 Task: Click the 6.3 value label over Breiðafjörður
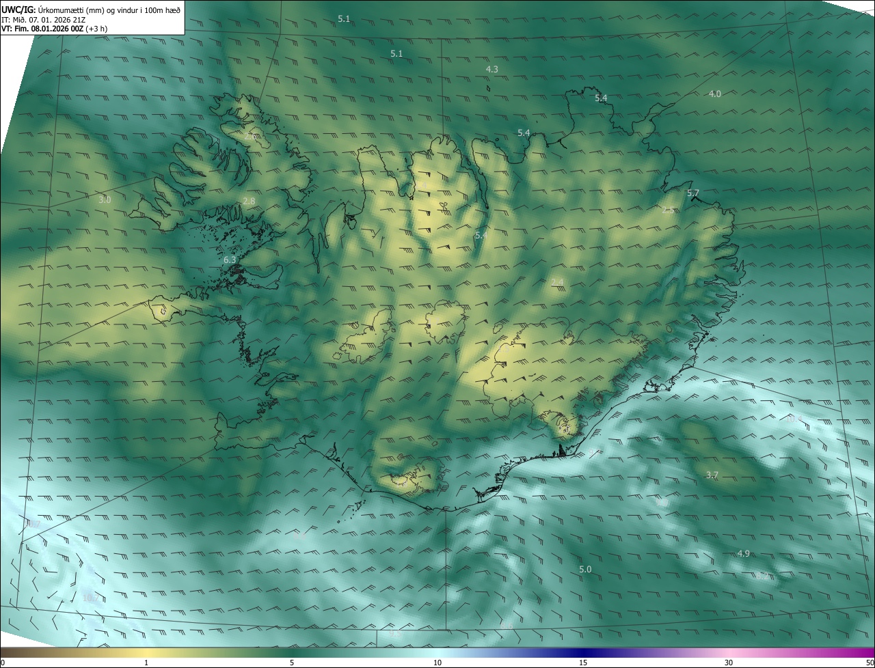pos(230,260)
